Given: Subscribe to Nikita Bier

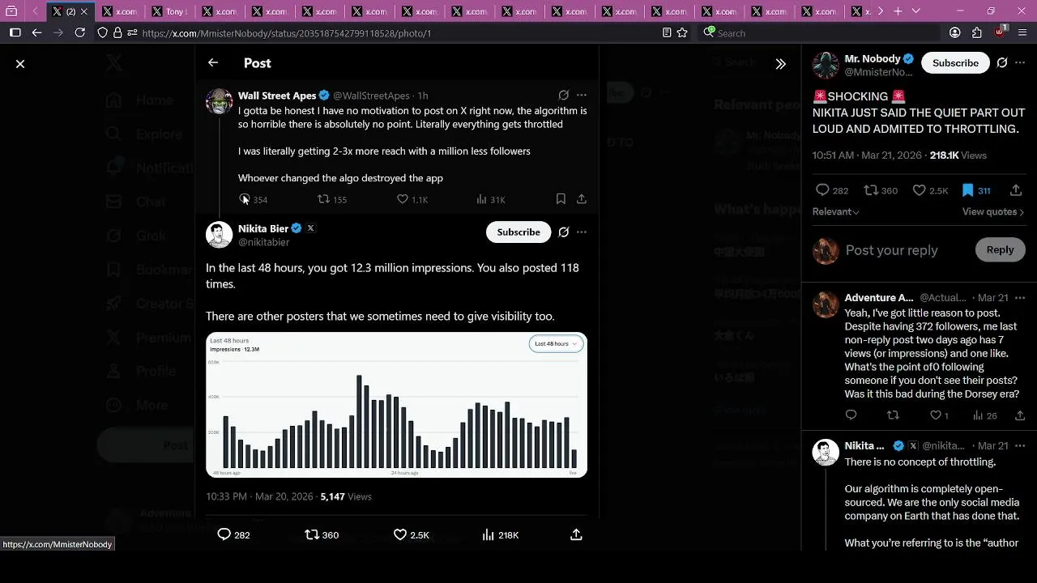Looking at the screenshot, I should pos(518,232).
